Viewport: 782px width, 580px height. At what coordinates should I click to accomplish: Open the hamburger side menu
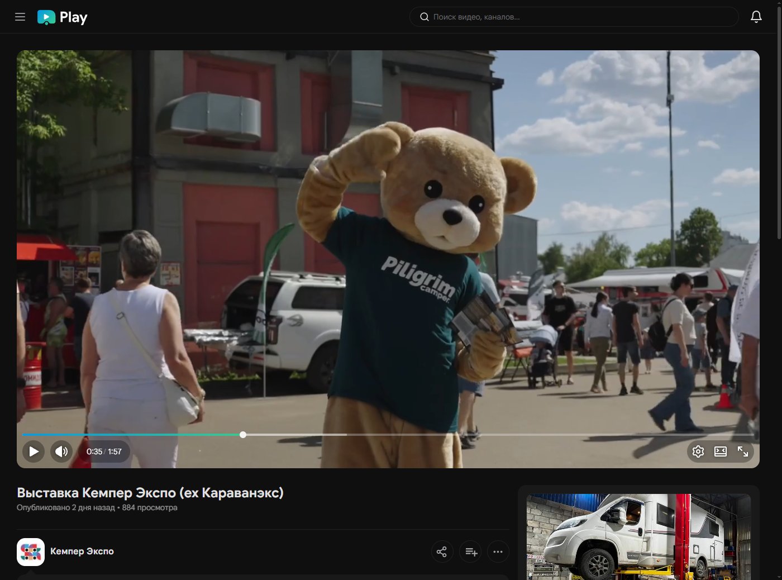pyautogui.click(x=20, y=17)
